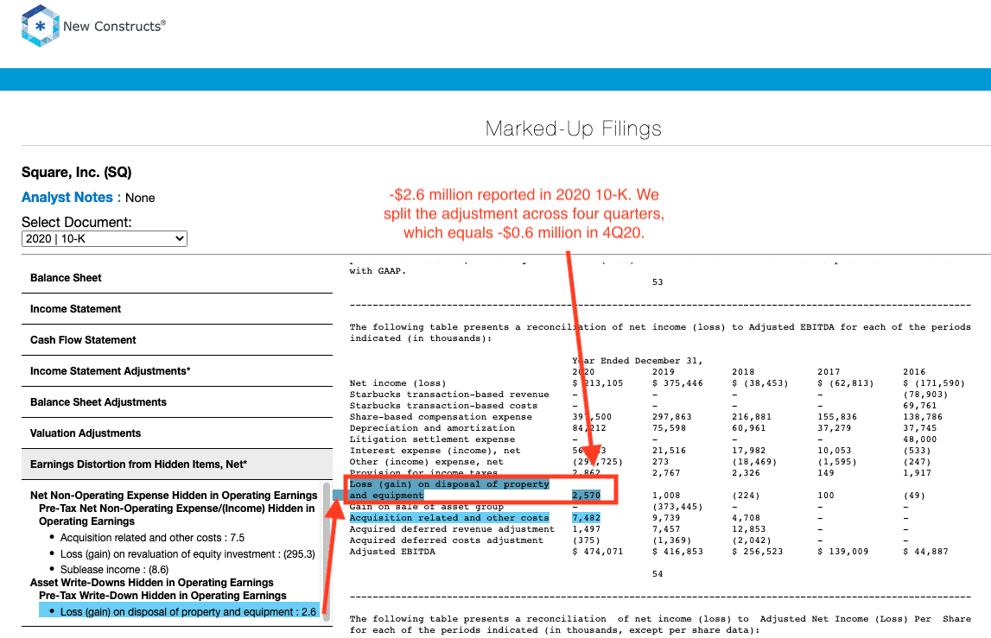Click the Adjusted EBITDA row label in the table

pos(392,552)
